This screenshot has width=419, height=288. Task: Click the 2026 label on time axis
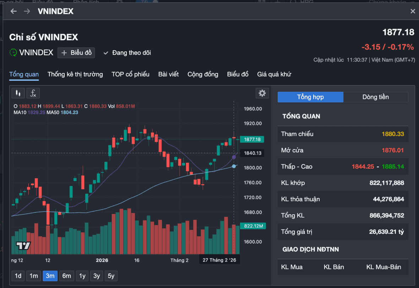(x=102, y=260)
